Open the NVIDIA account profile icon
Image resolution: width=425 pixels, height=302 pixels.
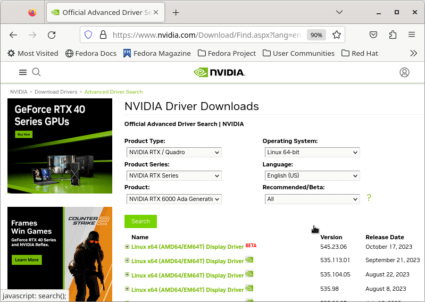pyautogui.click(x=404, y=72)
